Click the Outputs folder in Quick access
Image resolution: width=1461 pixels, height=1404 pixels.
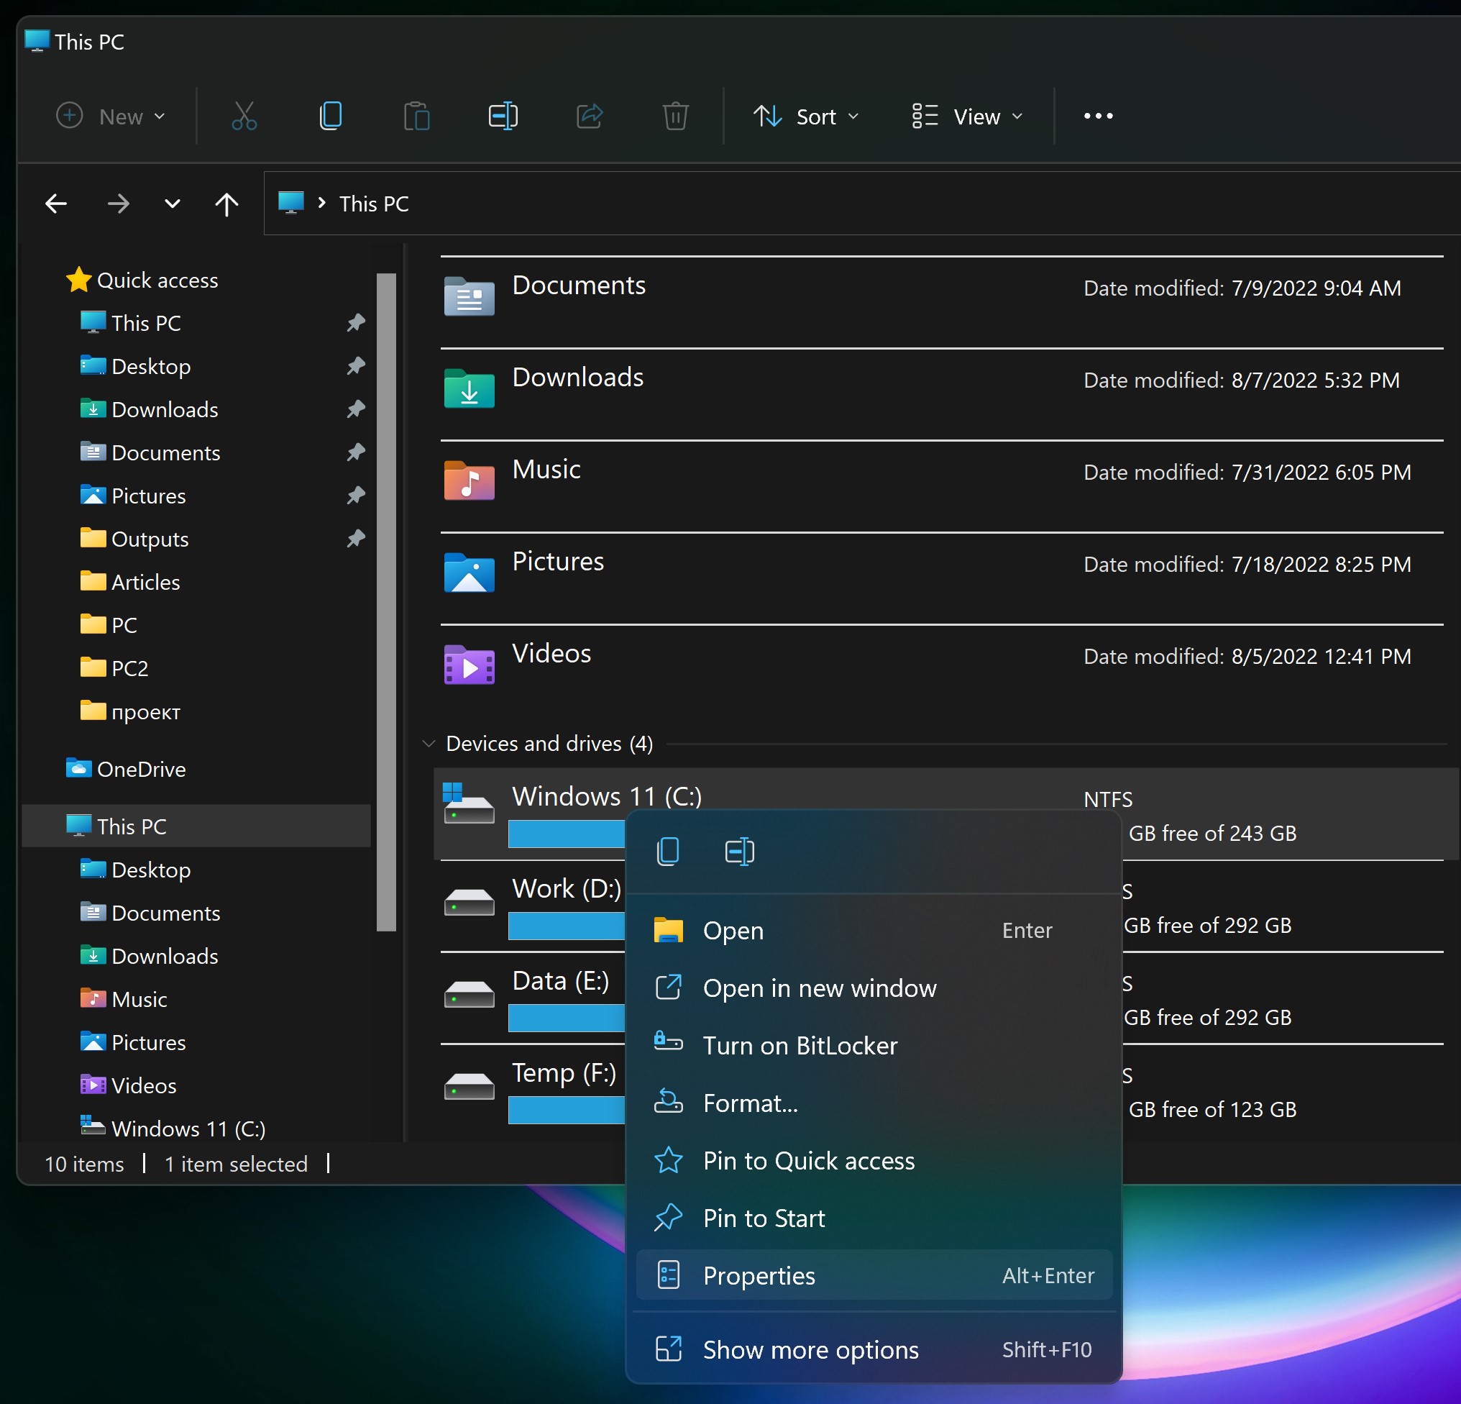point(134,538)
